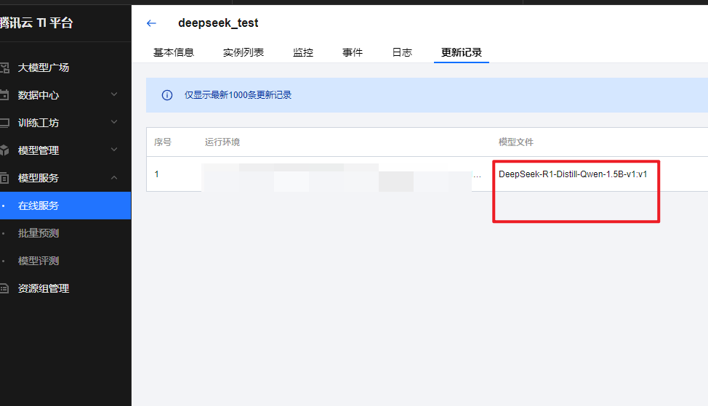Select 在线服务 submenu item
Screen dimensions: 708x406
pos(65,206)
